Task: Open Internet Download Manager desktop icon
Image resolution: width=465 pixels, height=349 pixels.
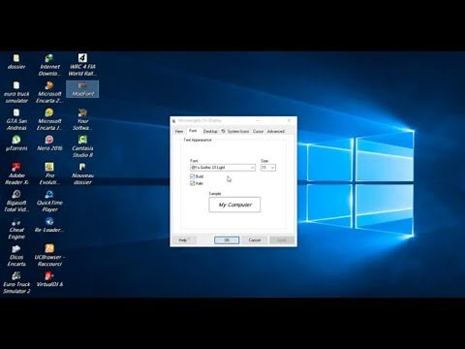Action: [49, 65]
